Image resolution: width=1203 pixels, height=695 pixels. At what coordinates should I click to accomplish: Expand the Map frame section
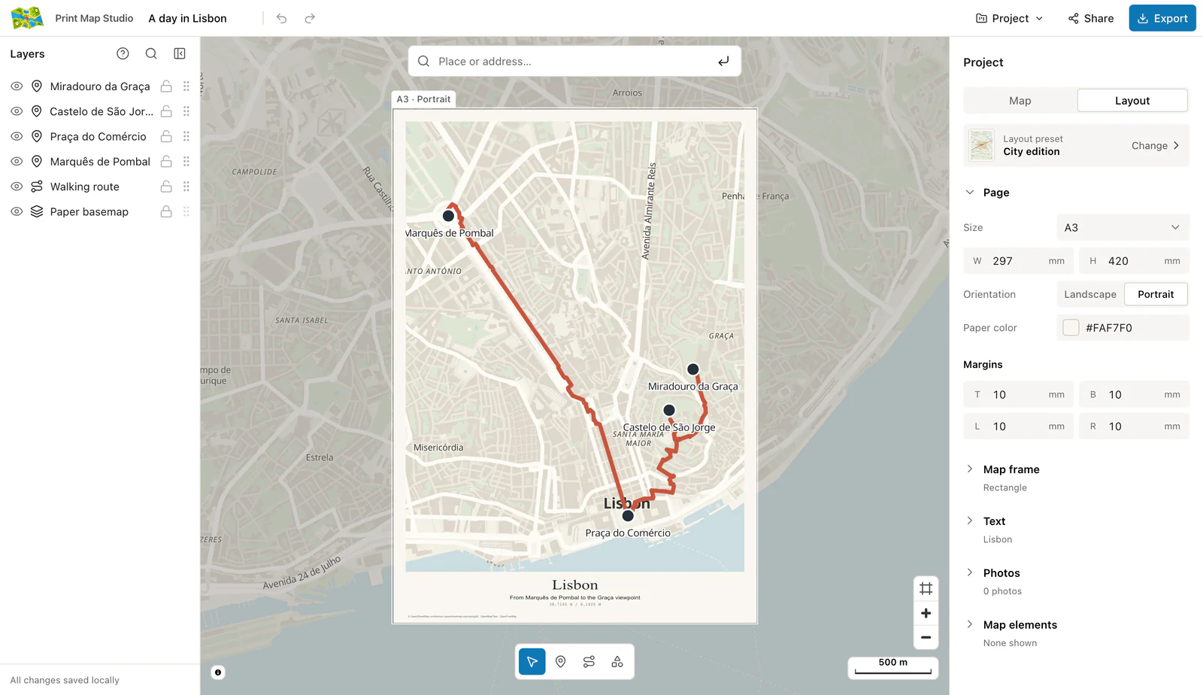point(970,469)
